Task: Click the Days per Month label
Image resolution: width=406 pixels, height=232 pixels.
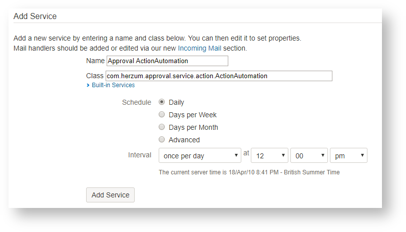Action: (193, 127)
